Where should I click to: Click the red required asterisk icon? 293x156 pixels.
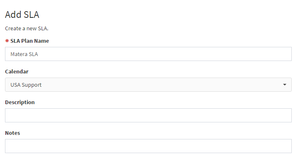7,41
